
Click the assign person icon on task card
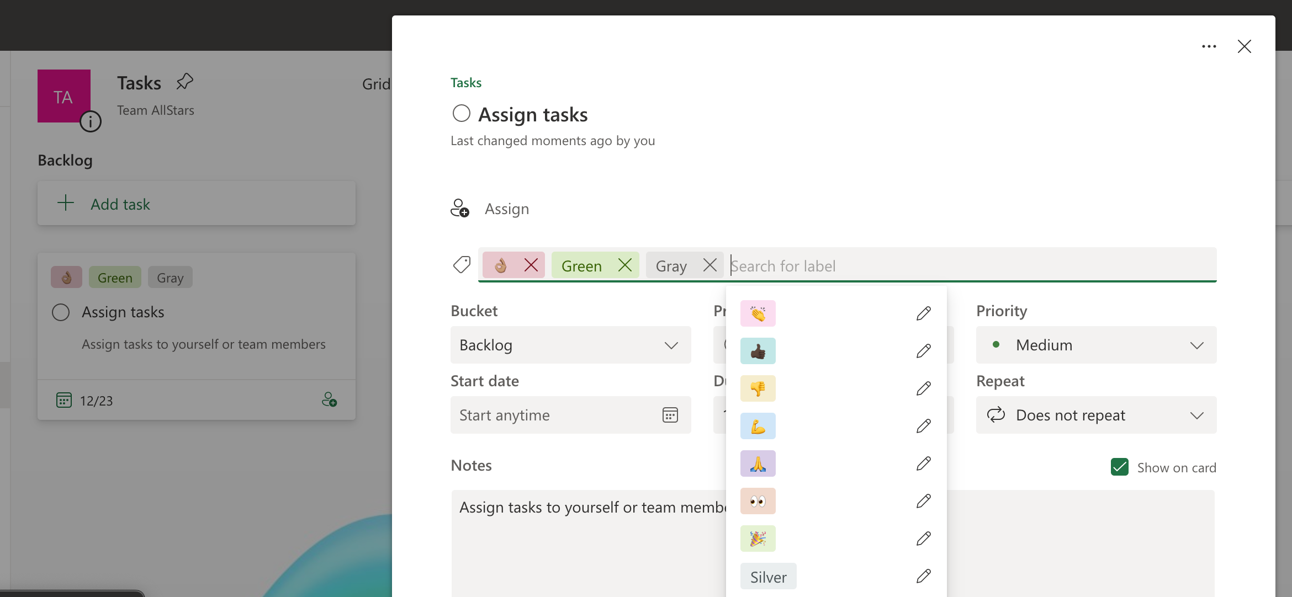pyautogui.click(x=329, y=399)
